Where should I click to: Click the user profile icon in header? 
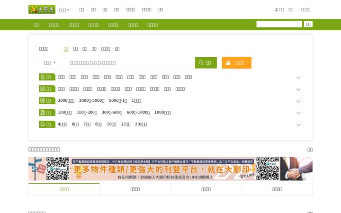[x=277, y=9]
